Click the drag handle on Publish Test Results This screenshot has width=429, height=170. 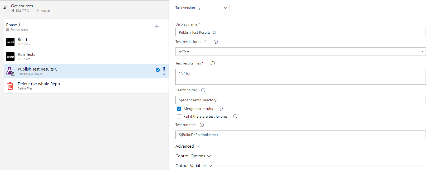164,71
